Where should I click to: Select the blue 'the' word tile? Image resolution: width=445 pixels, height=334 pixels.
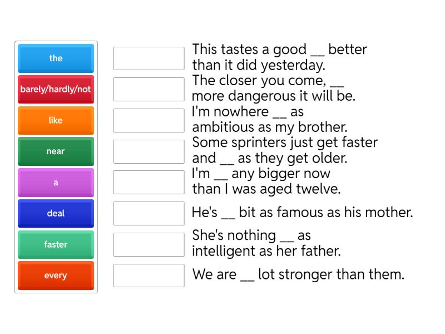[56, 58]
